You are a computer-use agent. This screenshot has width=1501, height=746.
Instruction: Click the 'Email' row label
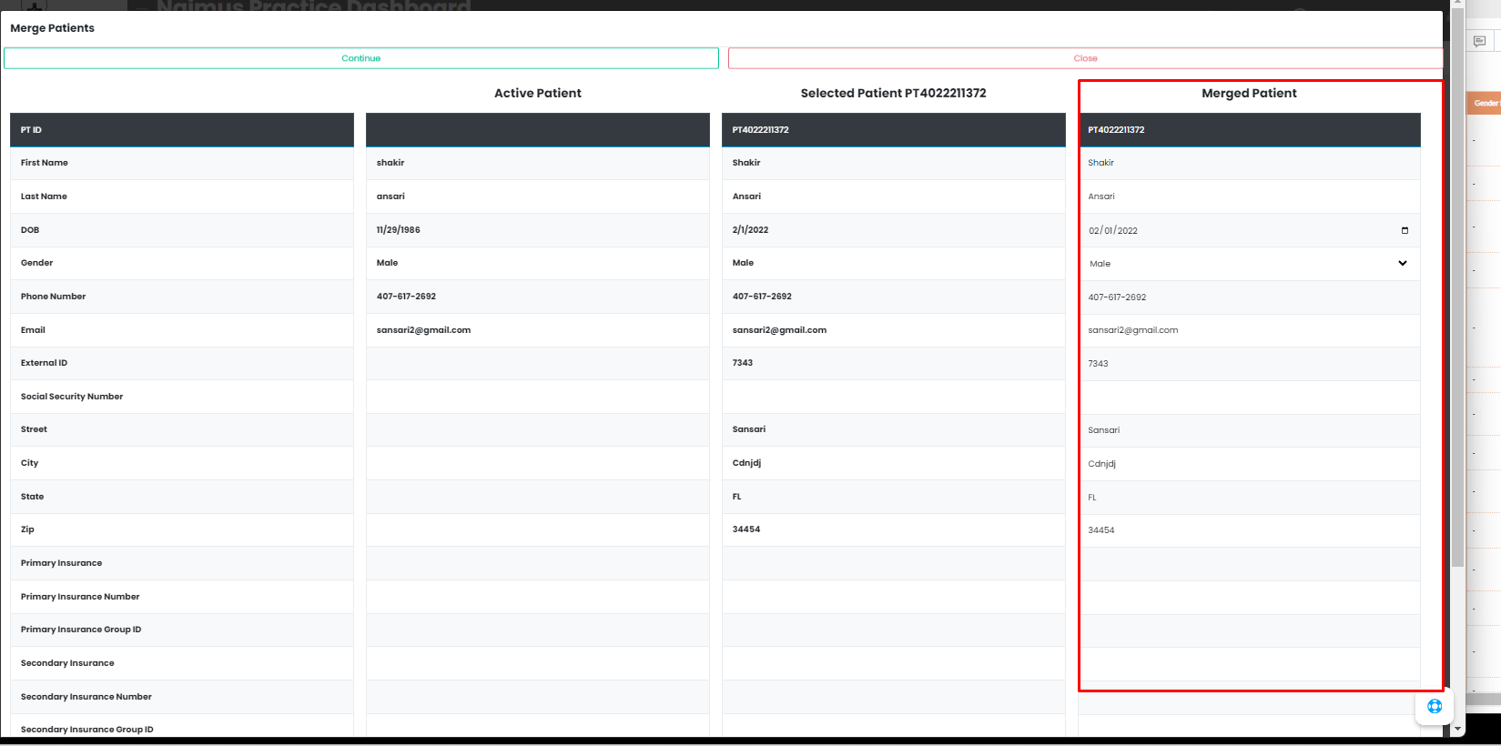click(x=33, y=330)
